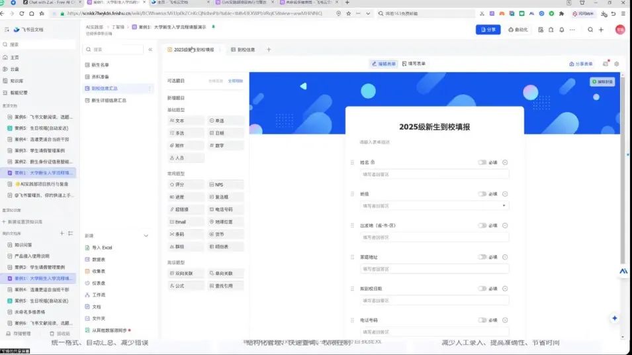Click the blue 分享 button

(x=488, y=30)
